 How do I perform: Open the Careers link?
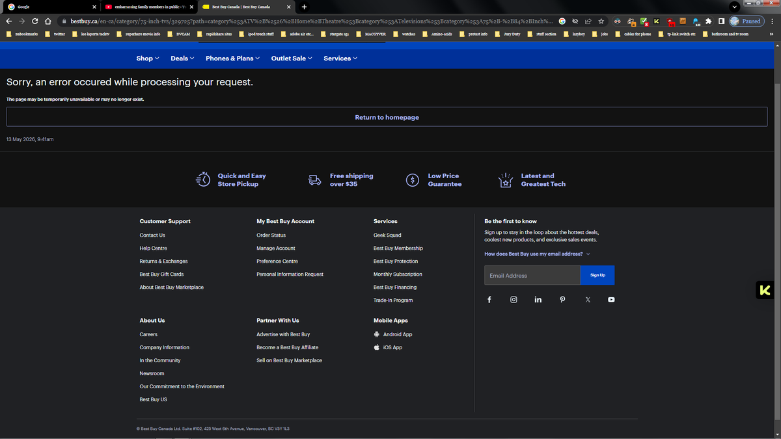pos(148,334)
